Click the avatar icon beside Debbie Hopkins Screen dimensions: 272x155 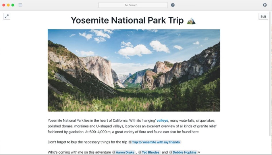(171, 152)
